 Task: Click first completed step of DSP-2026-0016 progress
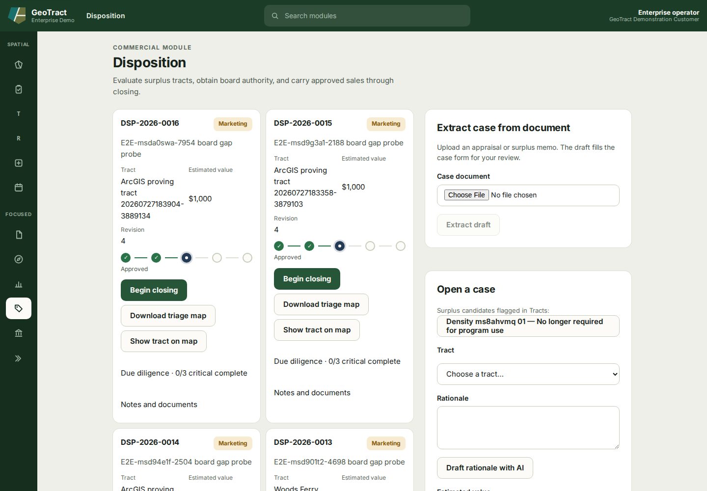click(126, 258)
